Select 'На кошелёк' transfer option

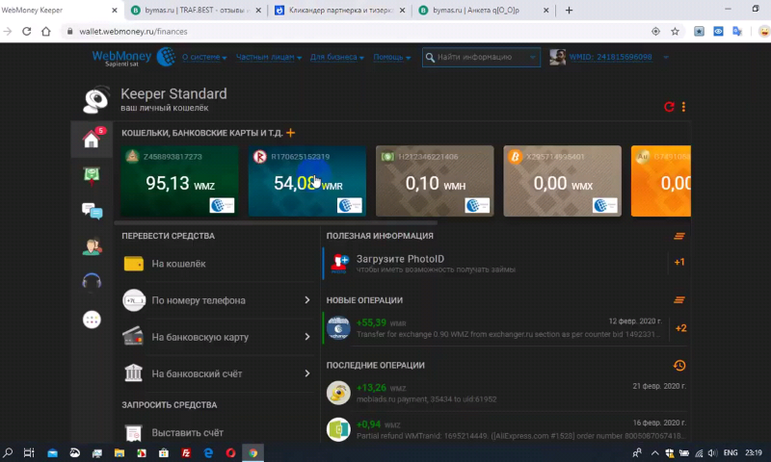pyautogui.click(x=217, y=264)
